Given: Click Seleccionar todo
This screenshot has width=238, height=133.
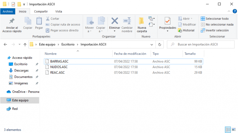Looking at the screenshot, I should point(215,19).
